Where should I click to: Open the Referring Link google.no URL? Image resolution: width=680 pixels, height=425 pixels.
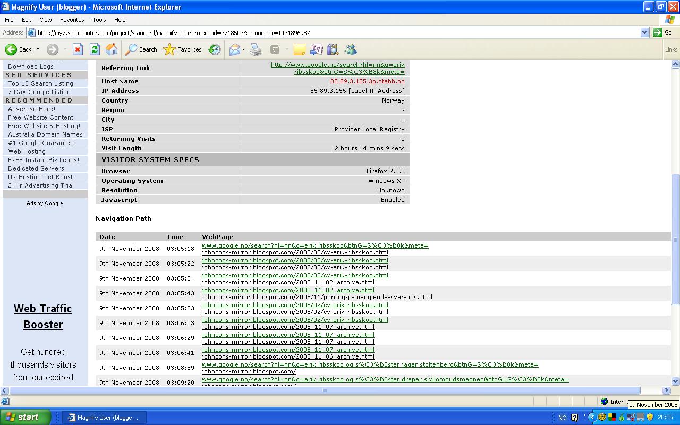338,68
